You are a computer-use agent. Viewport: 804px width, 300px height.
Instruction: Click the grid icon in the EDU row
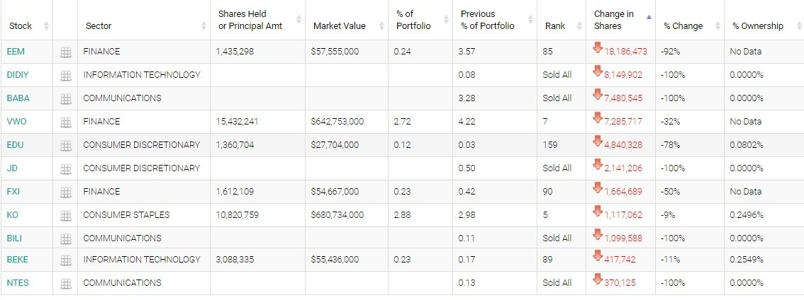[66, 145]
